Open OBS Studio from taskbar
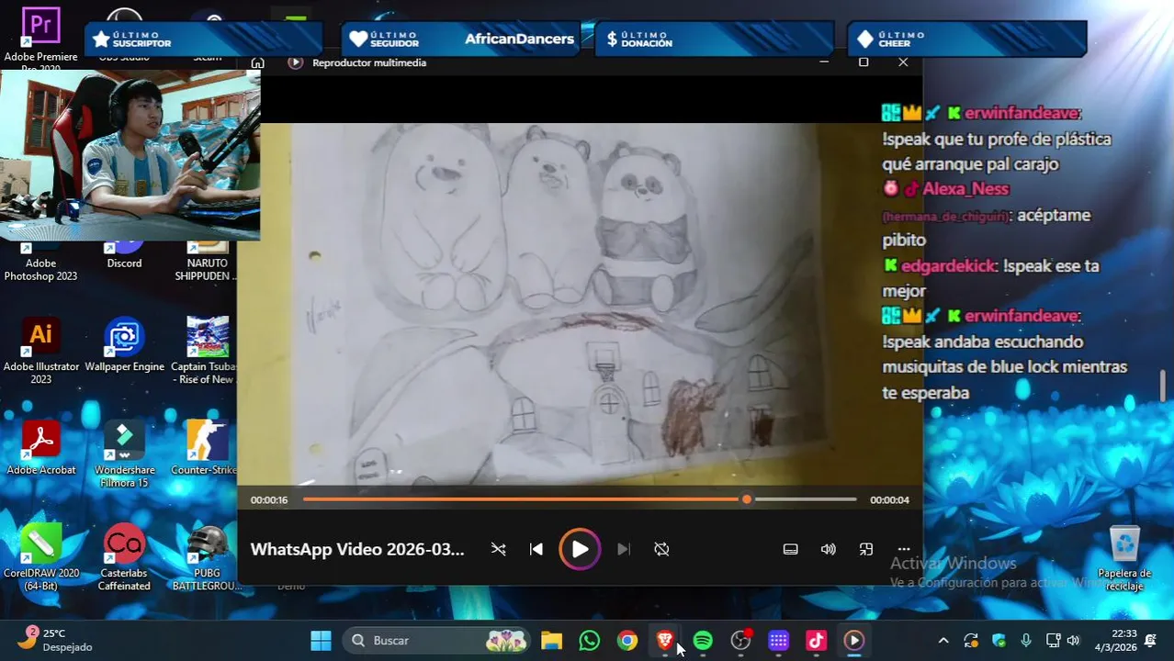The width and height of the screenshot is (1174, 661). tap(740, 640)
